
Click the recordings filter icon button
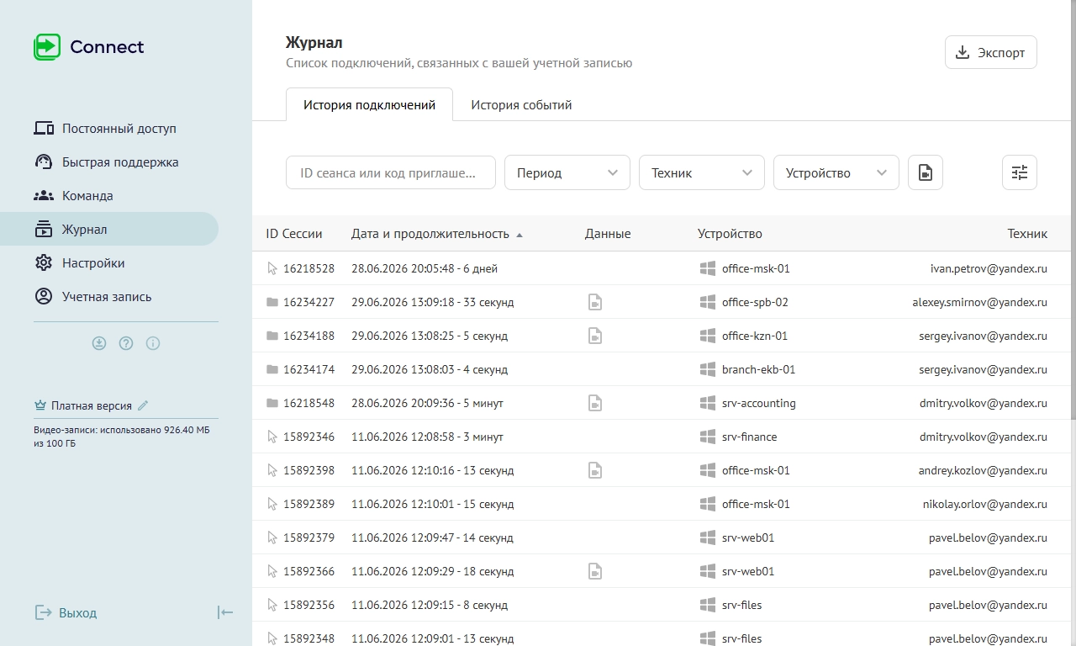pyautogui.click(x=926, y=172)
